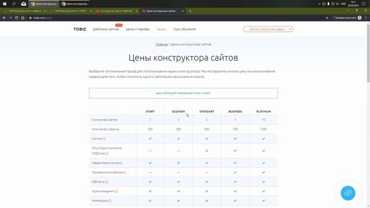Click the PLATINUM column header
Screen dimensions: 370x208
[264, 112]
